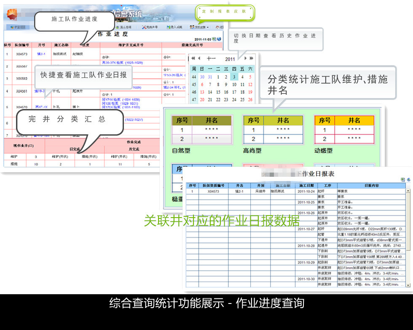Click well name 强2-1 in the daily report
The height and width of the screenshot is (330, 413).
[x=239, y=192]
